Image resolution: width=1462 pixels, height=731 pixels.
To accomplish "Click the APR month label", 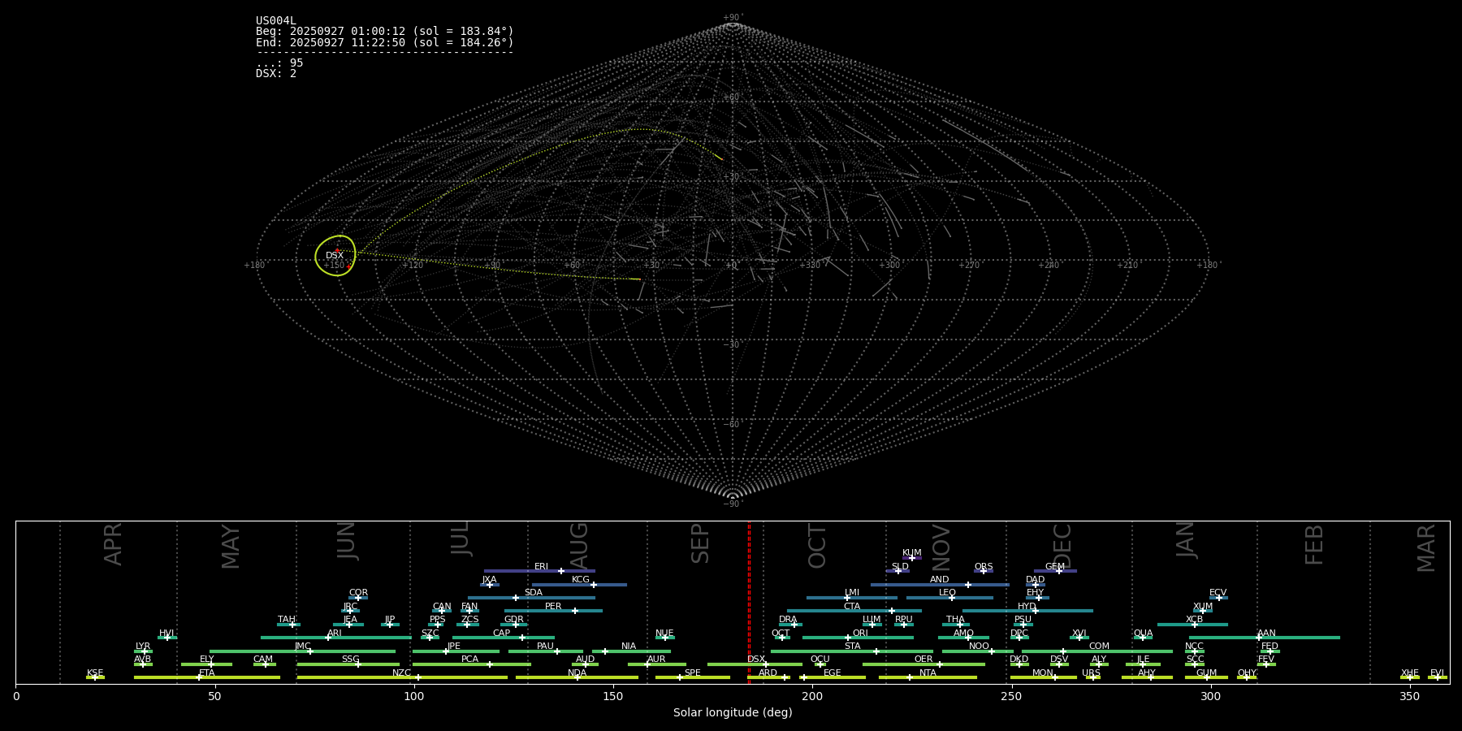I will [113, 544].
